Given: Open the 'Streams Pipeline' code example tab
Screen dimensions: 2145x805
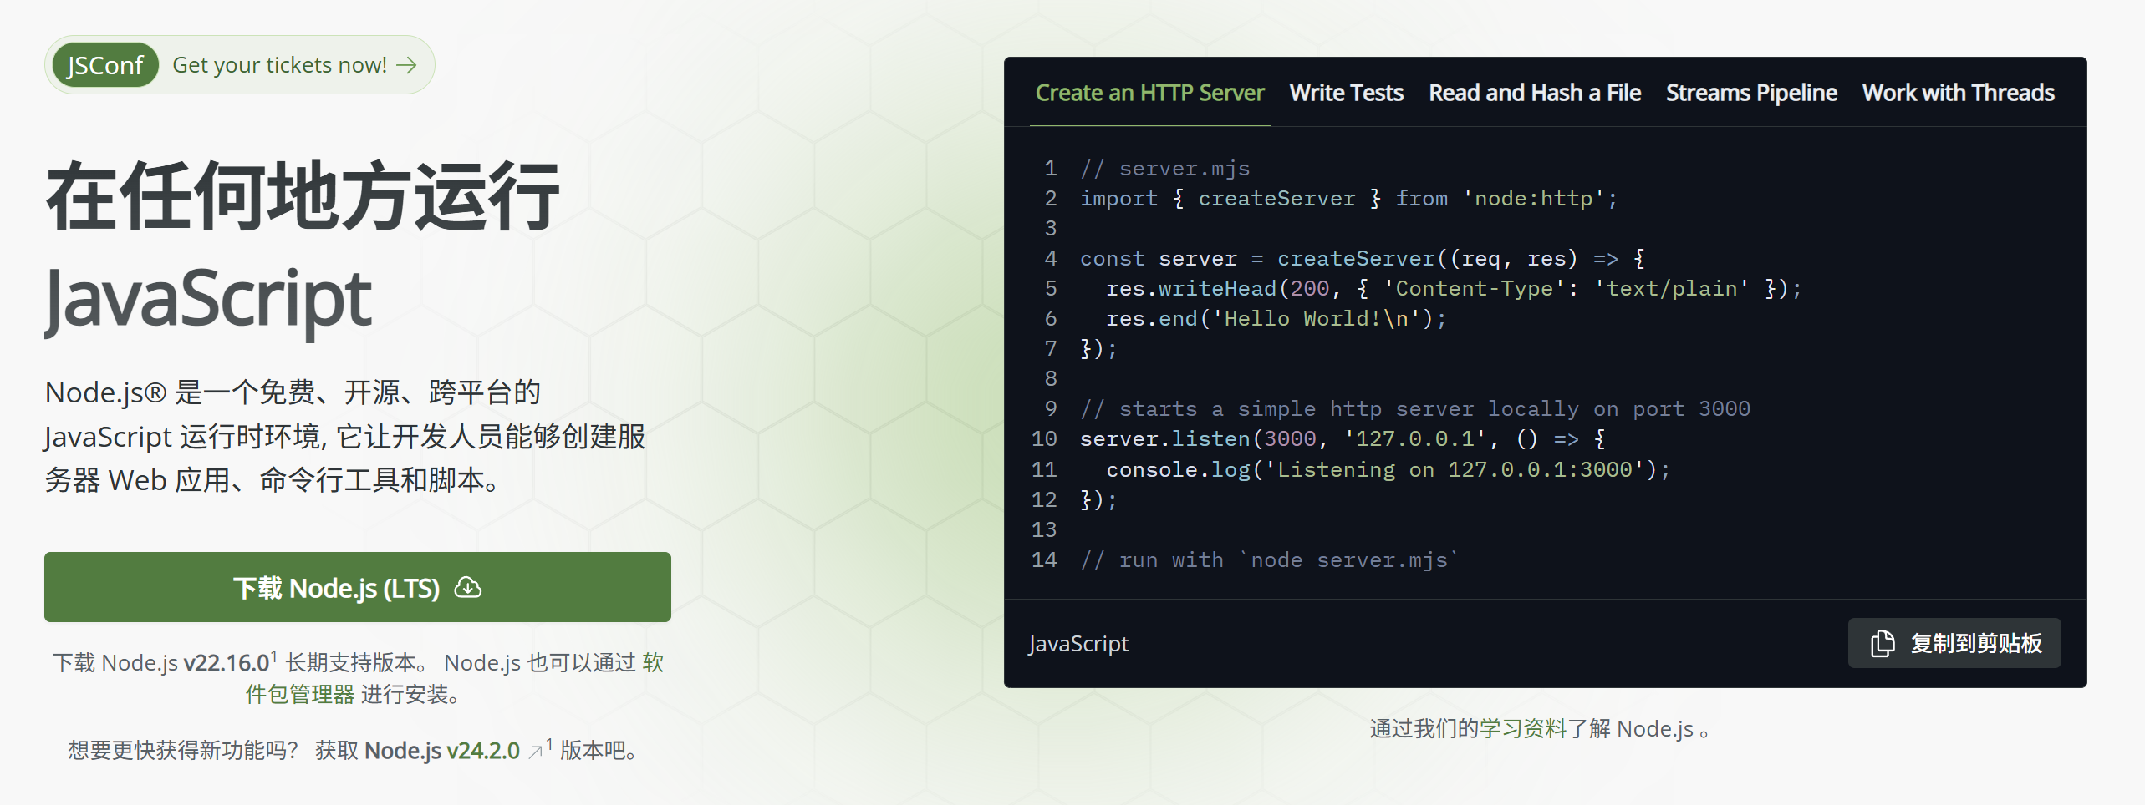Looking at the screenshot, I should (x=1751, y=93).
